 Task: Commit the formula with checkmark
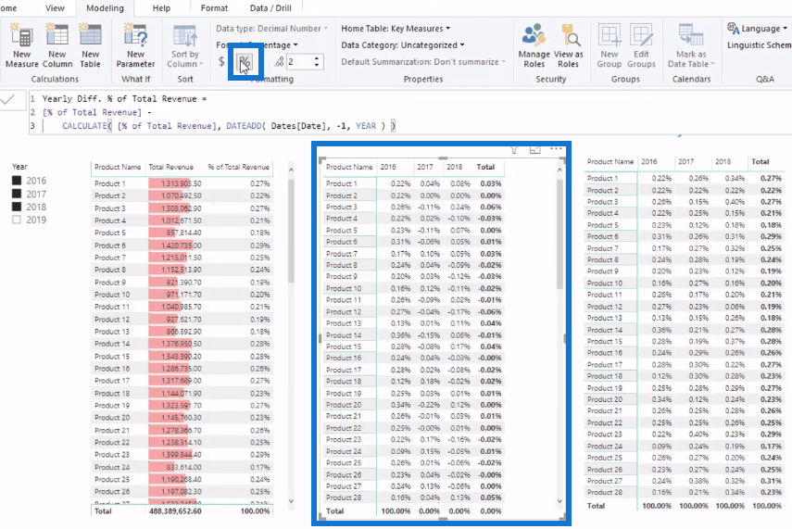(8, 99)
